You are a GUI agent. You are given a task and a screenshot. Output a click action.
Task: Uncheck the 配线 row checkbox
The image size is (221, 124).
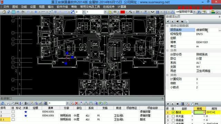coord(173,112)
